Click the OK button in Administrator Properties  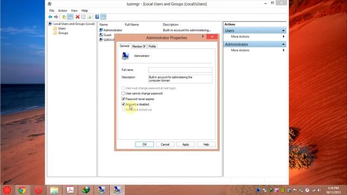[145, 145]
